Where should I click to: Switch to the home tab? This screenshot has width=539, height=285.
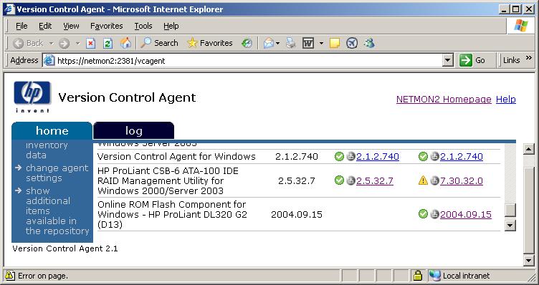pyautogui.click(x=52, y=131)
